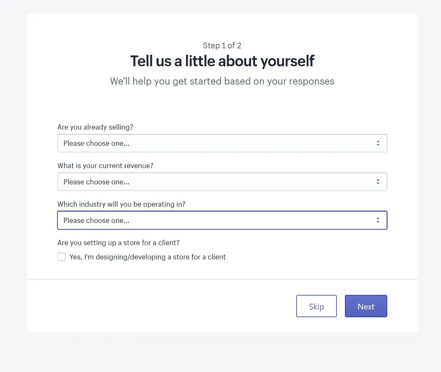This screenshot has width=441, height=372.
Task: Click the 'Step 1 of 2' indicator text
Action: click(x=222, y=46)
